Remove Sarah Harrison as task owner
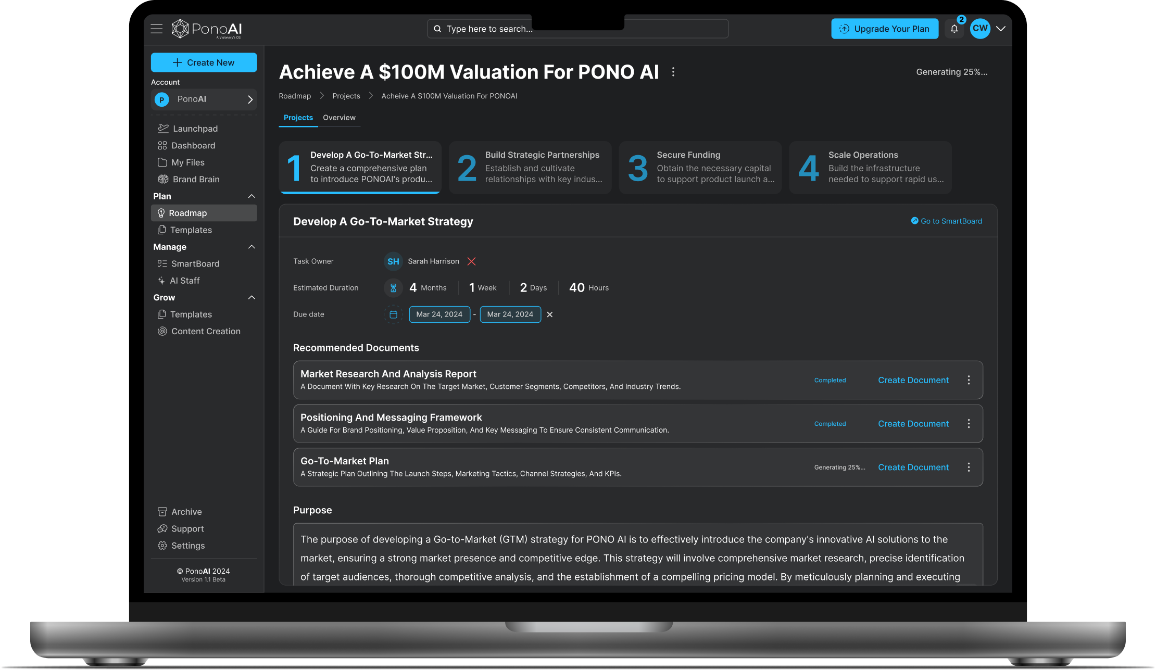Viewport: 1156px width, 670px height. point(471,261)
